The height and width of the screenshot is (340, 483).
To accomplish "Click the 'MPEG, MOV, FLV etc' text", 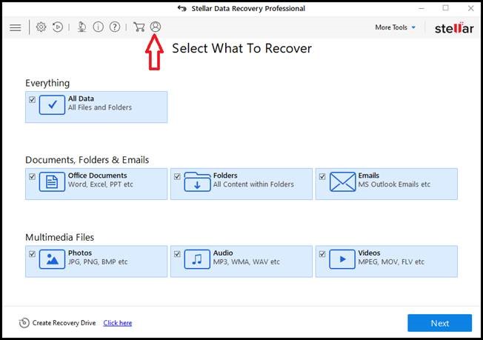I will pos(391,261).
